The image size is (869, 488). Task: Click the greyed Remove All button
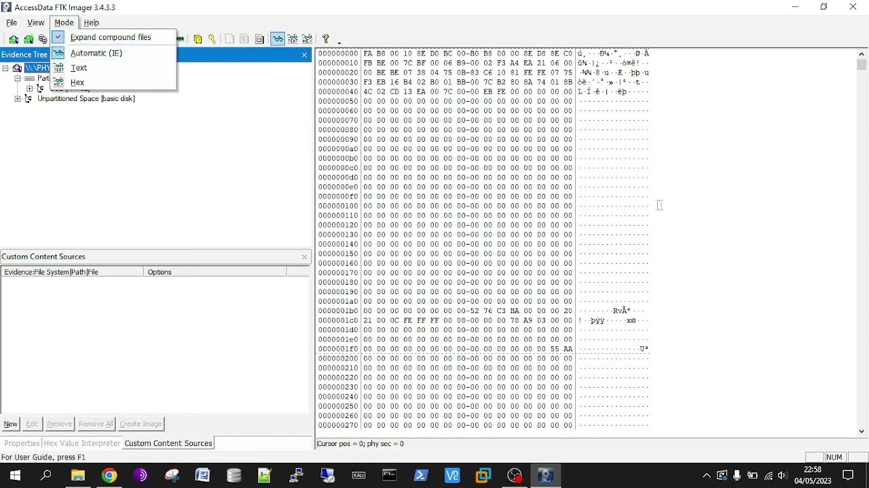coord(96,424)
